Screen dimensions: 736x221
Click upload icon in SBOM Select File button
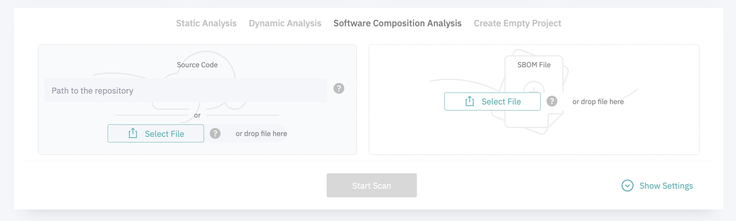(x=470, y=101)
